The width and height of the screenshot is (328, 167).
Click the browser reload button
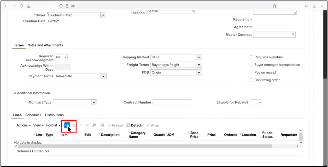pos(21,5)
